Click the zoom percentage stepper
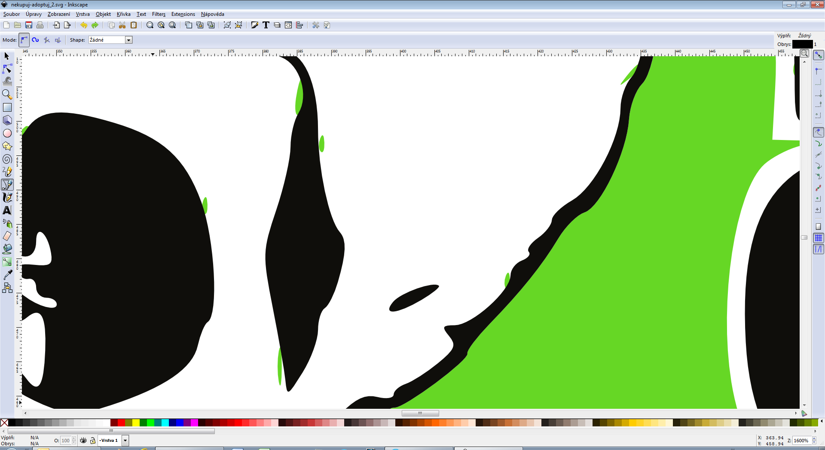This screenshot has height=450, width=825. [x=814, y=441]
